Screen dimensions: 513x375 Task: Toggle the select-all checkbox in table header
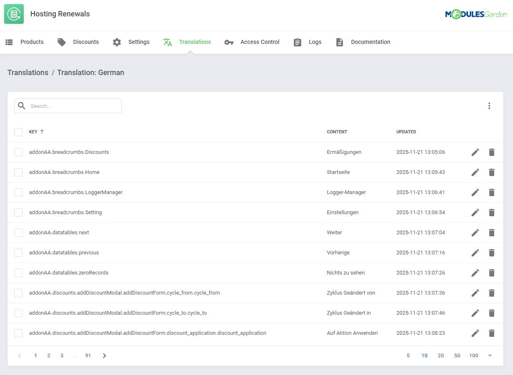click(x=18, y=132)
